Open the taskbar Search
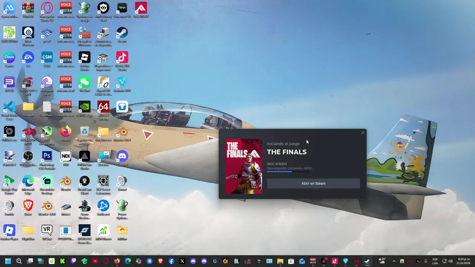This screenshot has height=267, width=475. [19, 261]
